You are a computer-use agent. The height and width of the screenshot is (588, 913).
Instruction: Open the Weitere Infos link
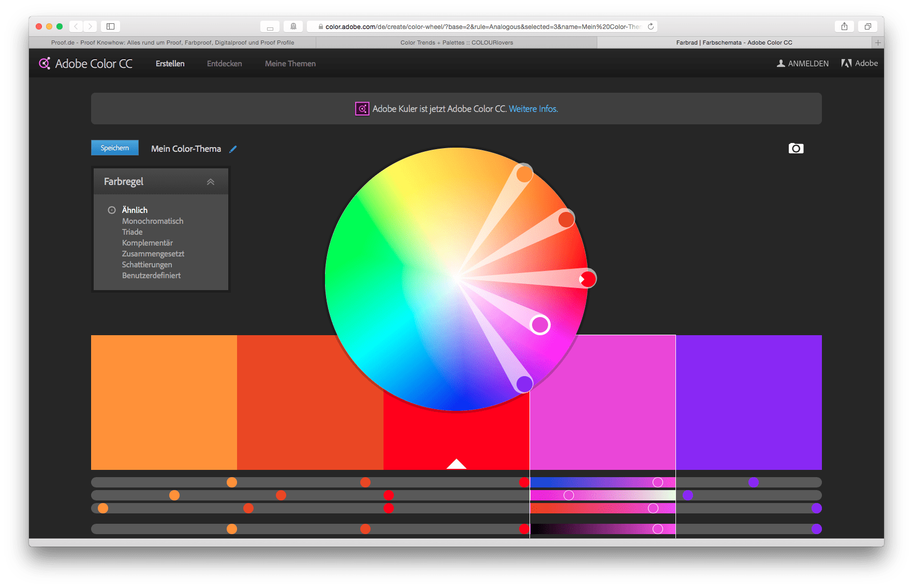click(x=533, y=109)
